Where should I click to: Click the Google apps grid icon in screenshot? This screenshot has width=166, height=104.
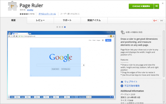[103, 40]
